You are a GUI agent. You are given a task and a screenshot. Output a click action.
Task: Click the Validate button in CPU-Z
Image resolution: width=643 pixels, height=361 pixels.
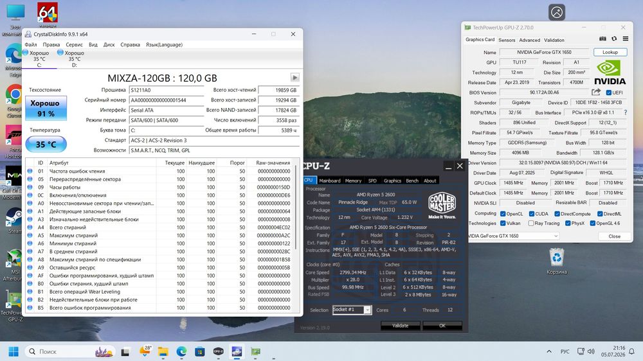[x=400, y=326]
